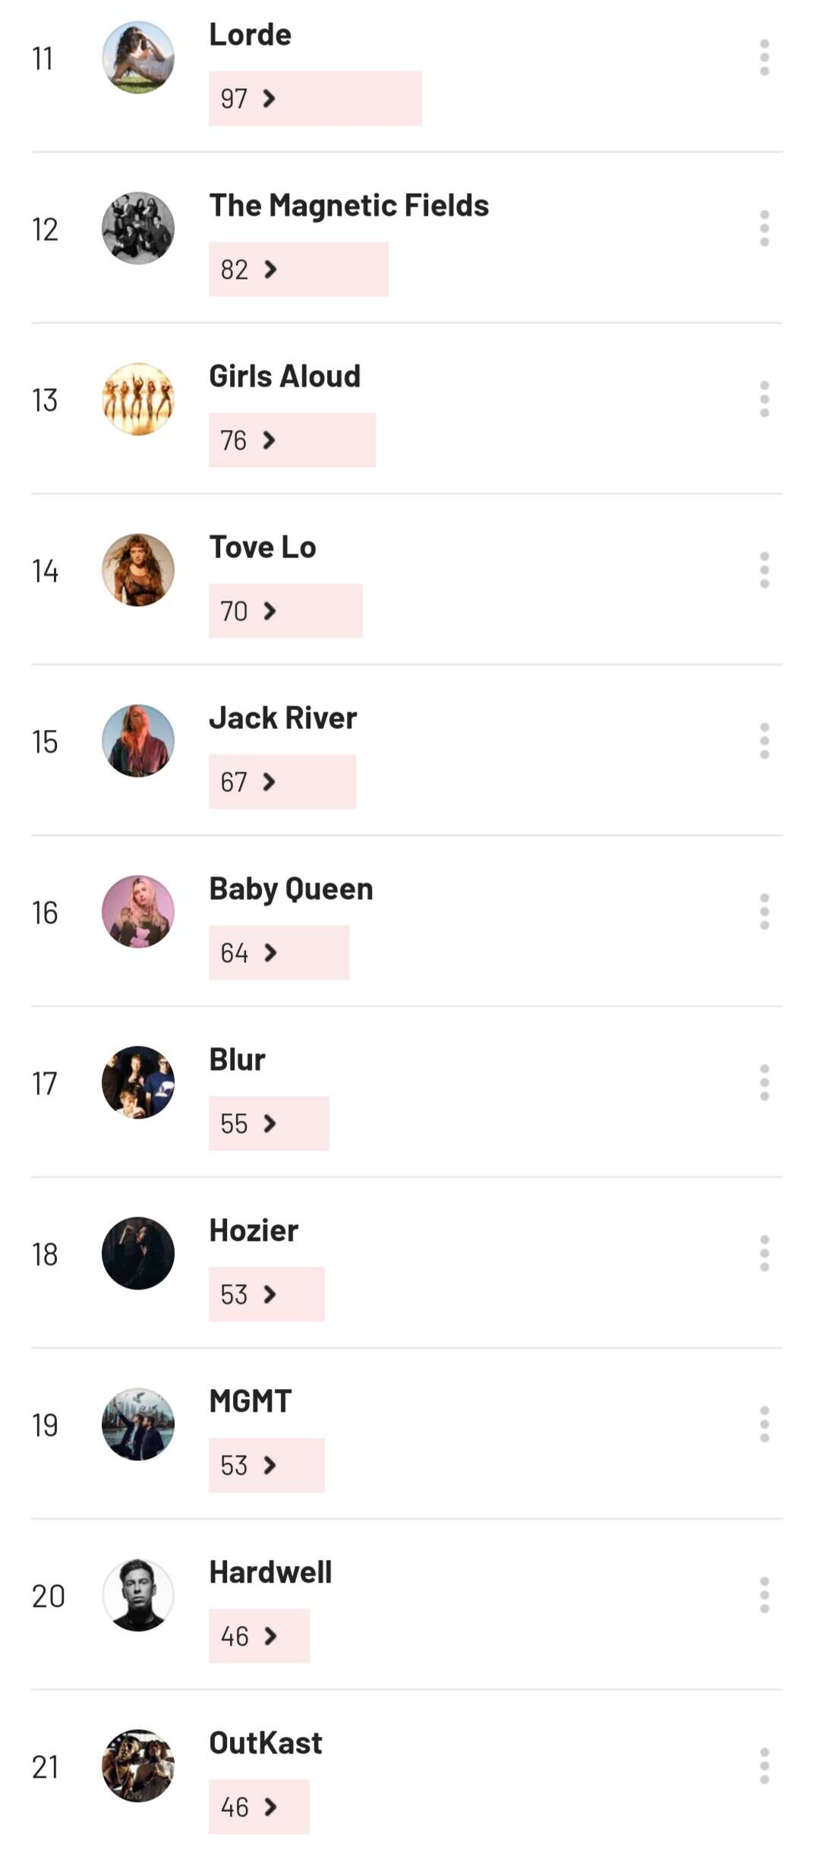Open the three-dot menu for Lorde
The width and height of the screenshot is (816, 1850).
[x=764, y=58]
